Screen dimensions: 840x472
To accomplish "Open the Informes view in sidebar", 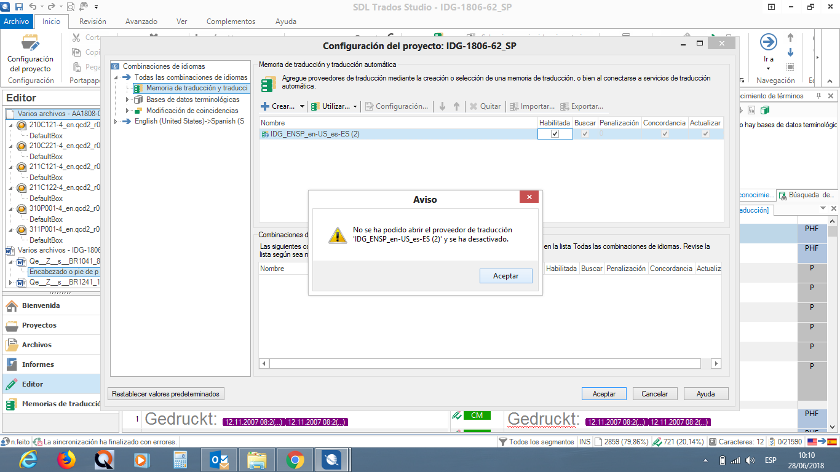I will point(51,364).
